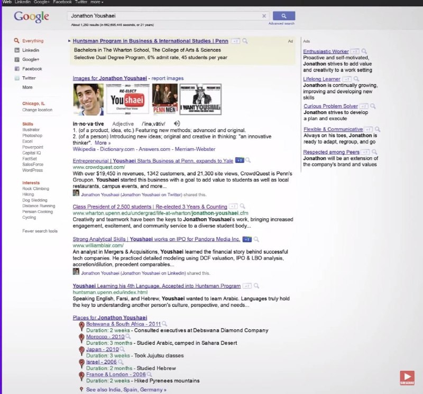This screenshot has height=394, width=423.
Task: Click the preview magnifier beside Lifelong Learner
Action: pos(356,79)
